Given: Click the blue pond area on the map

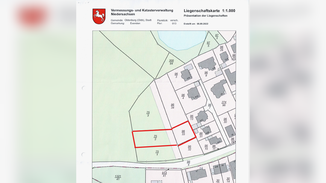Looking at the screenshot, I should [182, 40].
